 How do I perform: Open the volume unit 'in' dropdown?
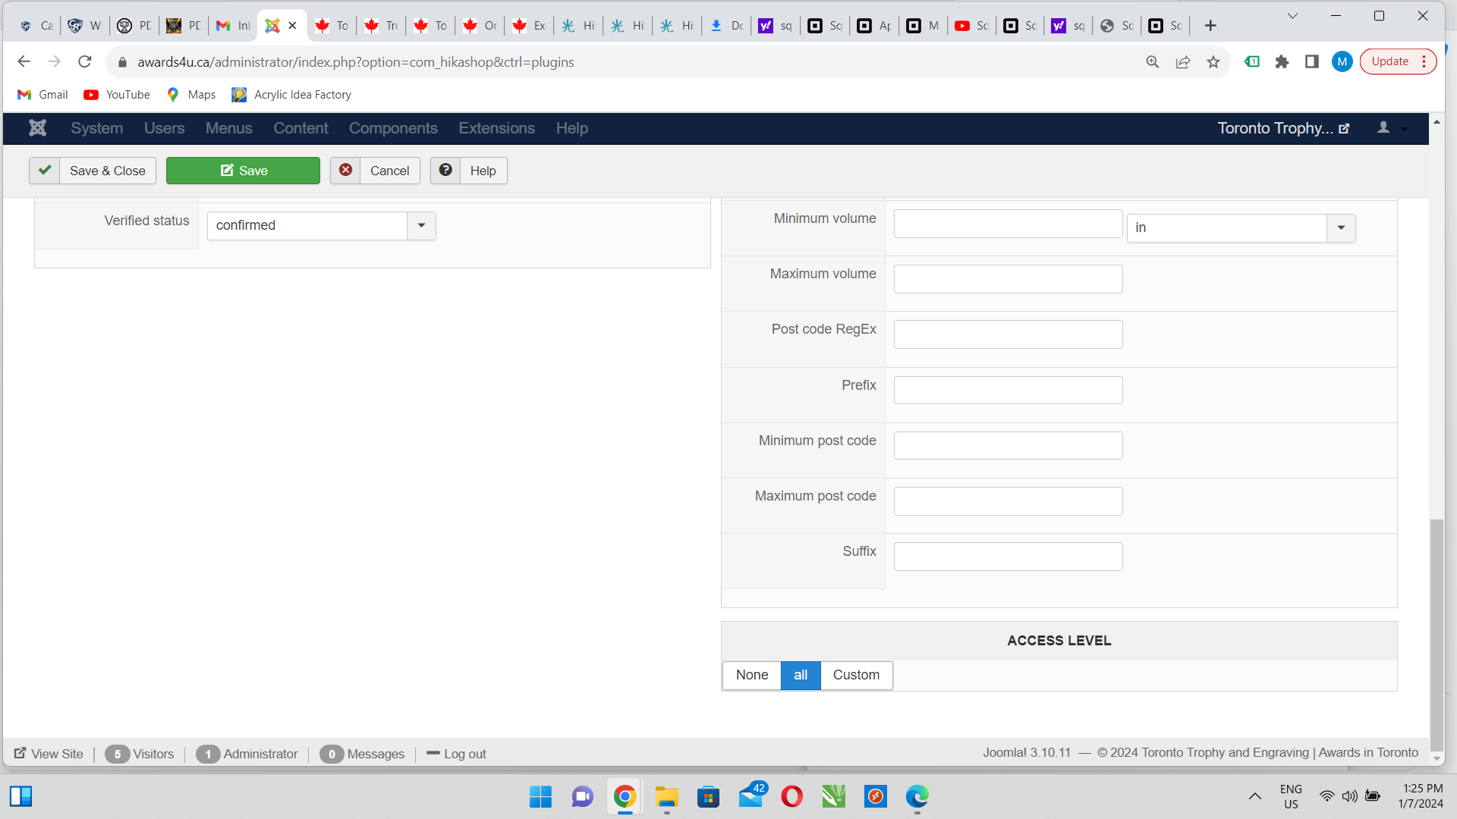[1340, 228]
